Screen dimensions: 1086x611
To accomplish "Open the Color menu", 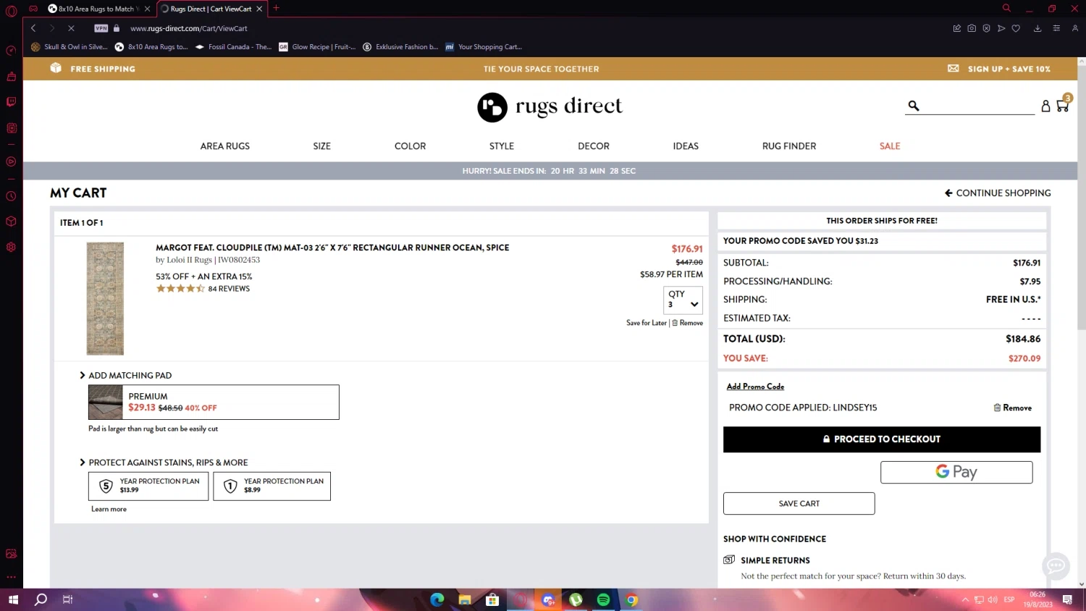I will (x=410, y=146).
